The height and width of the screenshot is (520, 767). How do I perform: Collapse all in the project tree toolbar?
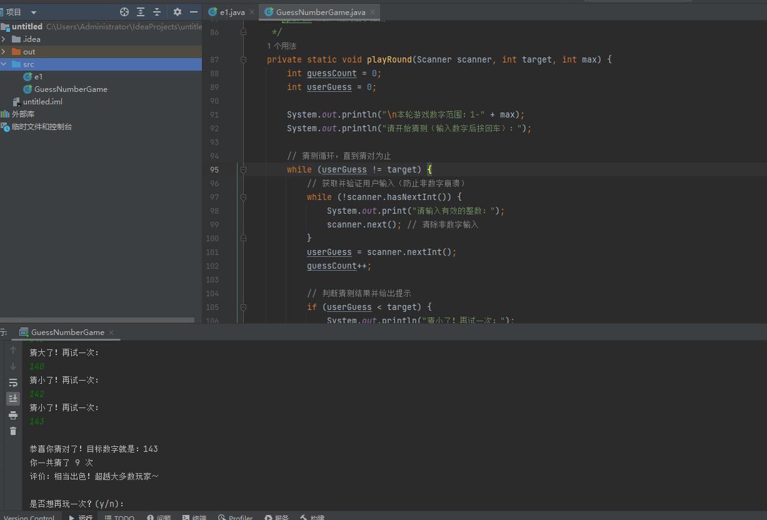[157, 12]
